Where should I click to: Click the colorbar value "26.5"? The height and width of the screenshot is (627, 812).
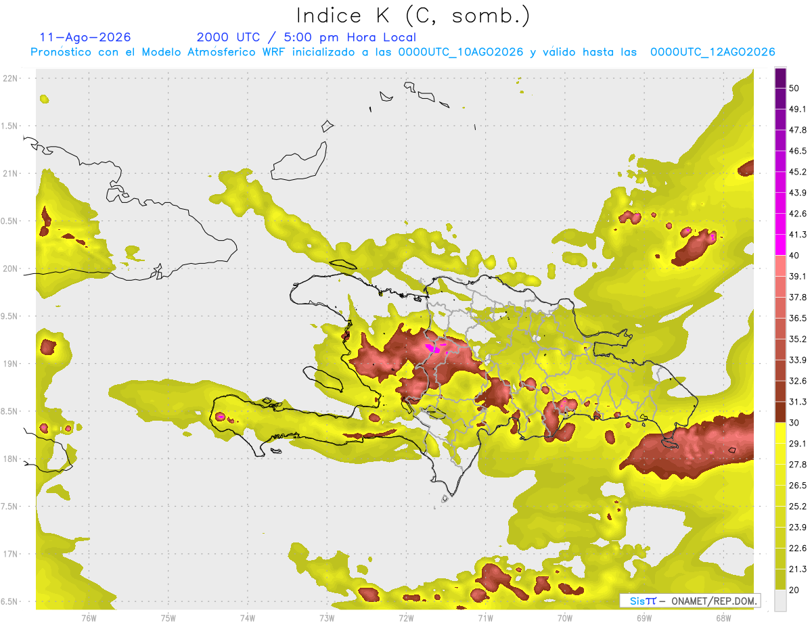798,486
